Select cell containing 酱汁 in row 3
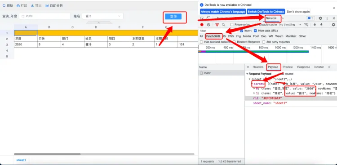The height and width of the screenshot is (165, 337). pos(96,45)
